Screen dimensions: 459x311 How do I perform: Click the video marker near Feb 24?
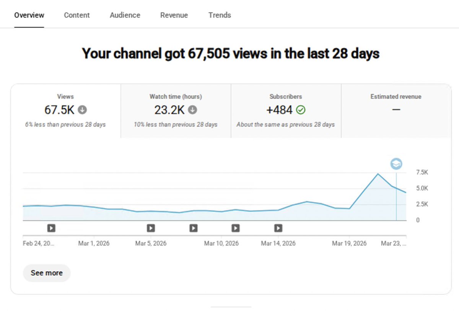coord(51,228)
